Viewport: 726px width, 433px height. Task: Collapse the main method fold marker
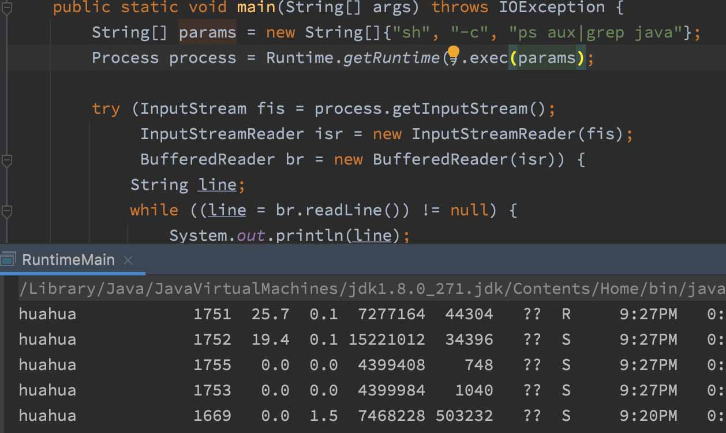[6, 8]
